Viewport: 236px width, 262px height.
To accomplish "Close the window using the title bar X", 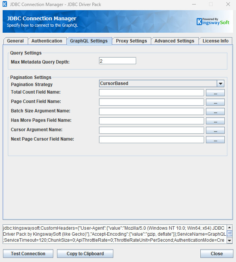I will 228,5.
